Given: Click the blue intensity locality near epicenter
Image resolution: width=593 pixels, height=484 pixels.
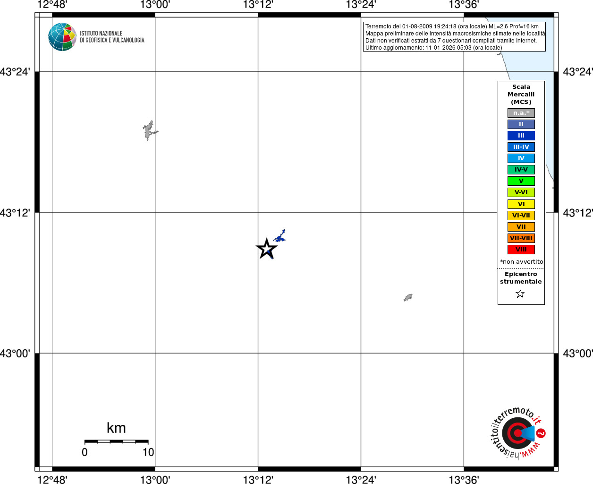Looking at the screenshot, I should pos(280,236).
